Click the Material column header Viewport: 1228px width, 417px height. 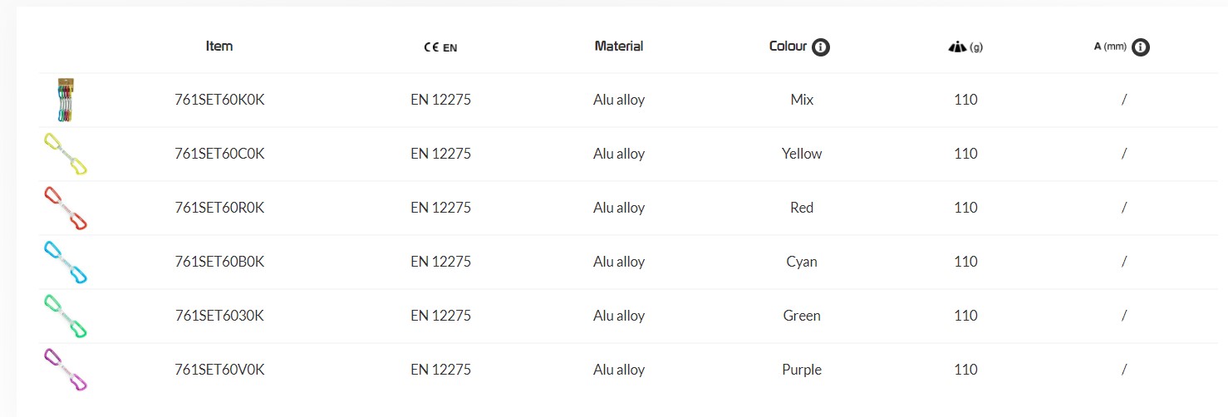click(619, 47)
